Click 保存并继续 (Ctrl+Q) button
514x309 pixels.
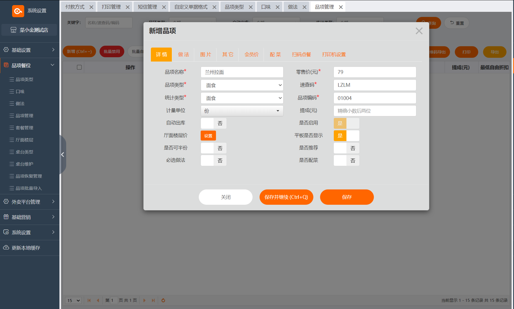tap(286, 197)
